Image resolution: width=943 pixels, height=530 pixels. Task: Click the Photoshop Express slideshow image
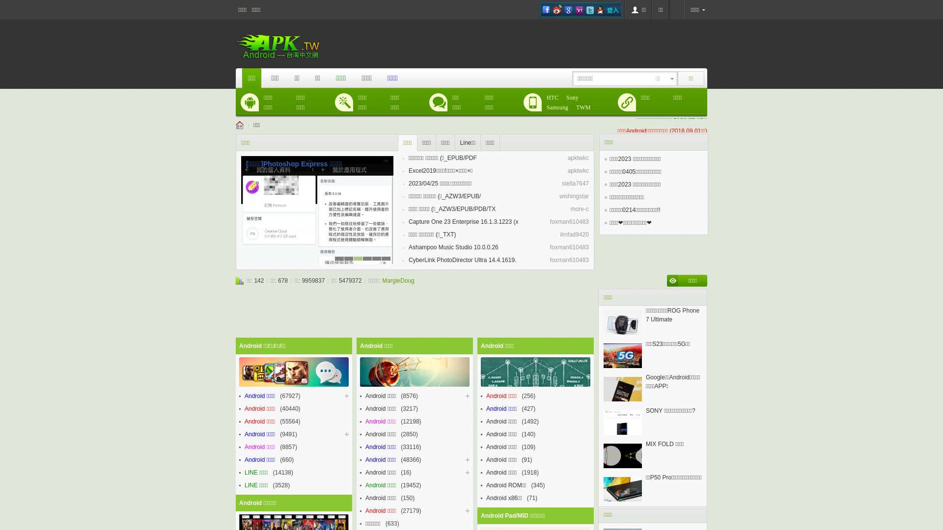click(x=317, y=210)
